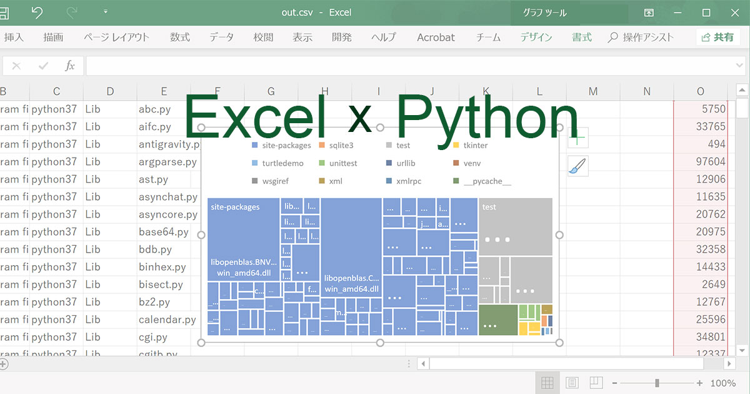
Task: Open the 描画 ribbon tab
Action: click(x=53, y=38)
